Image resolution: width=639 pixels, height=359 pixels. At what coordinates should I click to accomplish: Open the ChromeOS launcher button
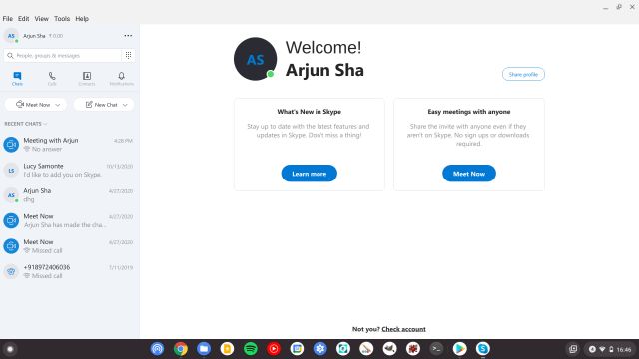(x=10, y=349)
